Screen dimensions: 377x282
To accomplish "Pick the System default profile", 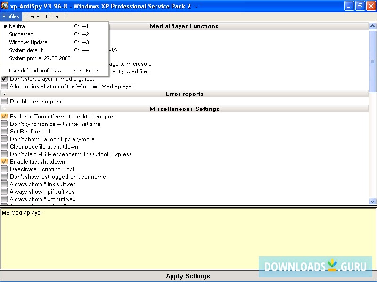I will point(55,50).
